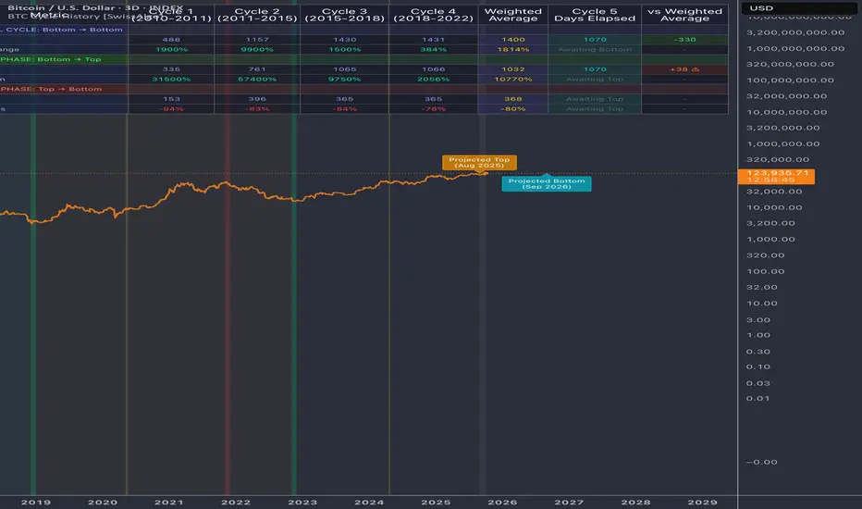Click the 0.01 label on the price axis
The width and height of the screenshot is (862, 509).
(x=757, y=399)
